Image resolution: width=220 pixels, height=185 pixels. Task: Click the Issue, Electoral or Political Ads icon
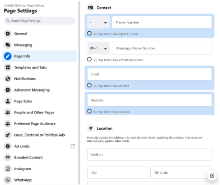pyautogui.click(x=8, y=135)
